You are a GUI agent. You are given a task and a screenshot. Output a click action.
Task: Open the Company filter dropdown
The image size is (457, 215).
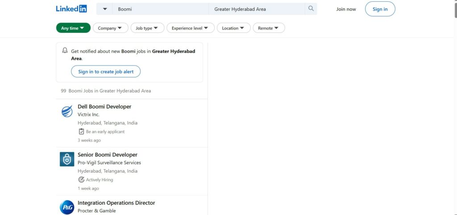pyautogui.click(x=110, y=28)
